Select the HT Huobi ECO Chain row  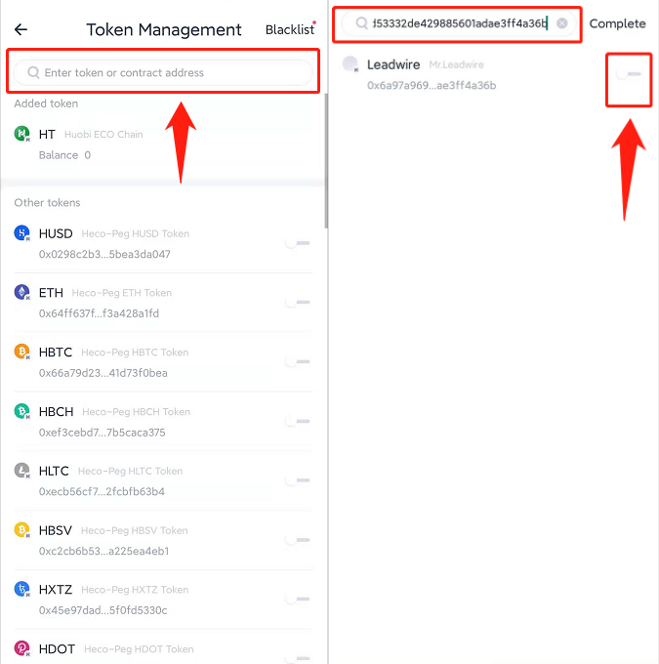pyautogui.click(x=163, y=145)
